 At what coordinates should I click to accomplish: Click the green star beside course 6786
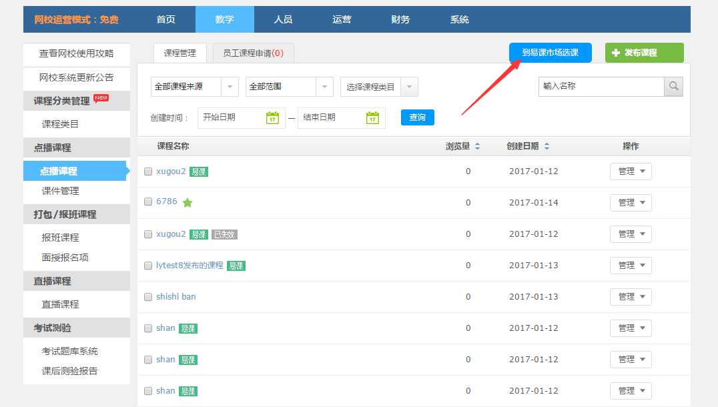click(x=188, y=203)
